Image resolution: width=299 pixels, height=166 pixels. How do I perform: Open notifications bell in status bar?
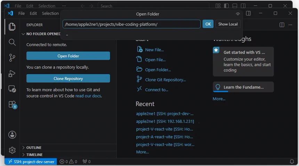click(x=292, y=161)
